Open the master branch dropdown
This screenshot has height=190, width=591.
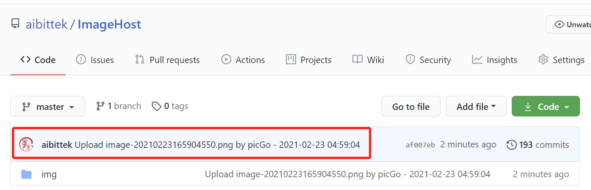coord(48,107)
